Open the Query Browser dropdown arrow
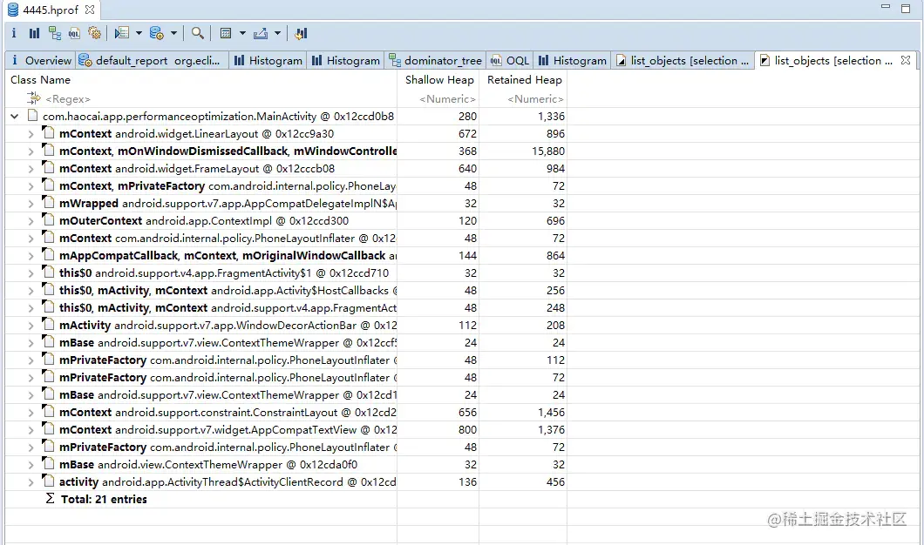Screen dimensions: 924x545 [x=173, y=34]
